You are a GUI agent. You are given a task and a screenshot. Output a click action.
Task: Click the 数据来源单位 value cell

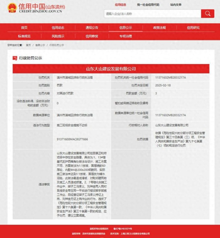82,115
